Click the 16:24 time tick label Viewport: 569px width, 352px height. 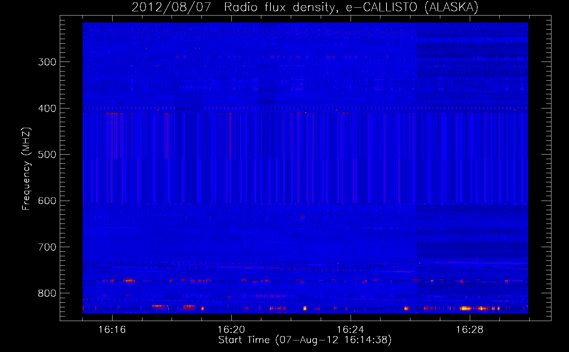pos(351,330)
